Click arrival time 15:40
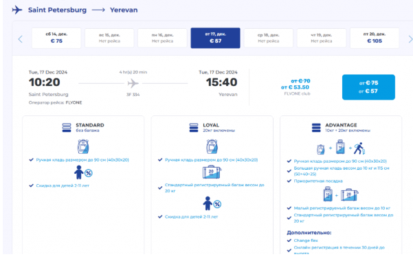This screenshot has height=259, width=413. coord(221,82)
